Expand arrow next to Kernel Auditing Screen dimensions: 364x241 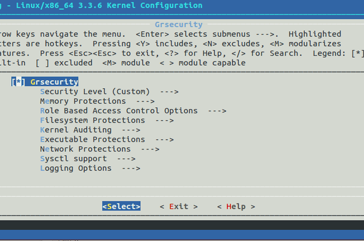131,130
